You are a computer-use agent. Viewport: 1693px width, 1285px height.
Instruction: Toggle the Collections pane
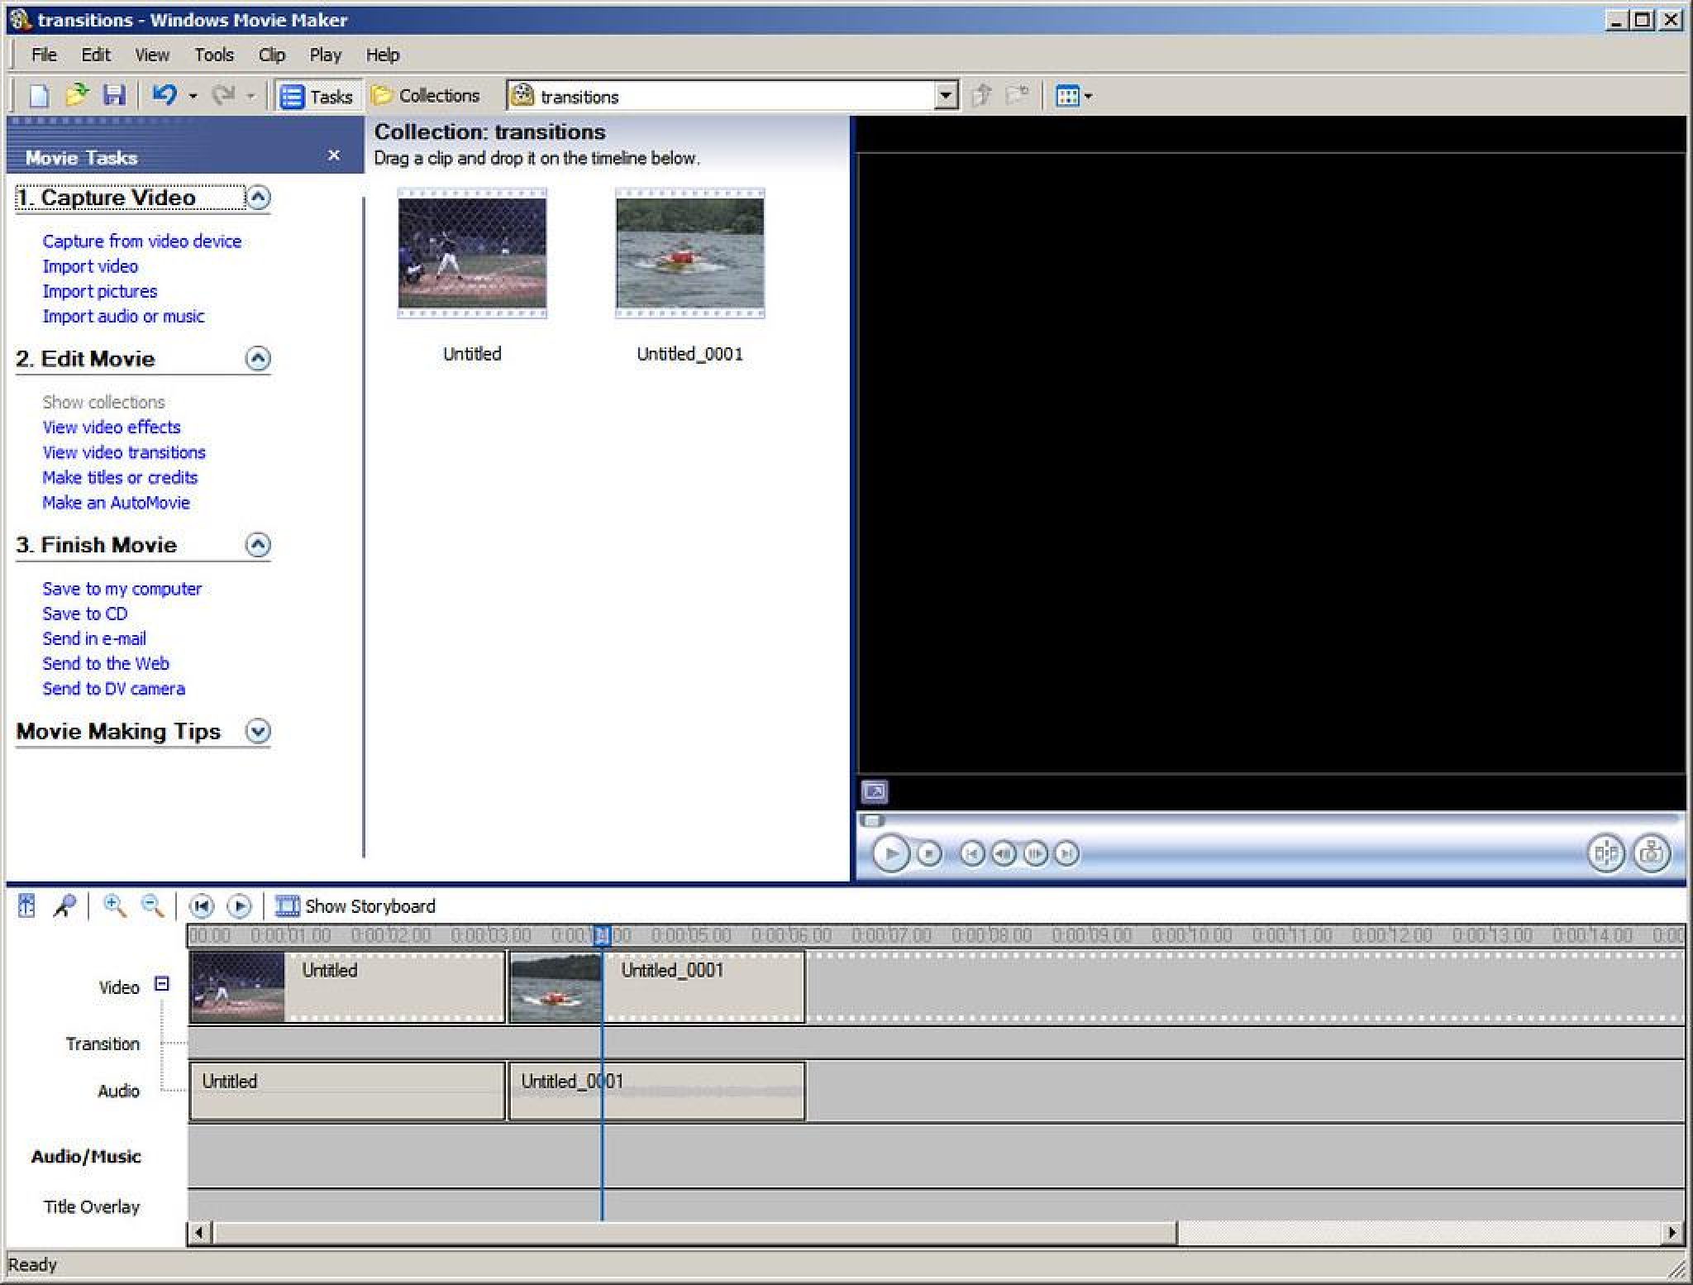coord(427,95)
